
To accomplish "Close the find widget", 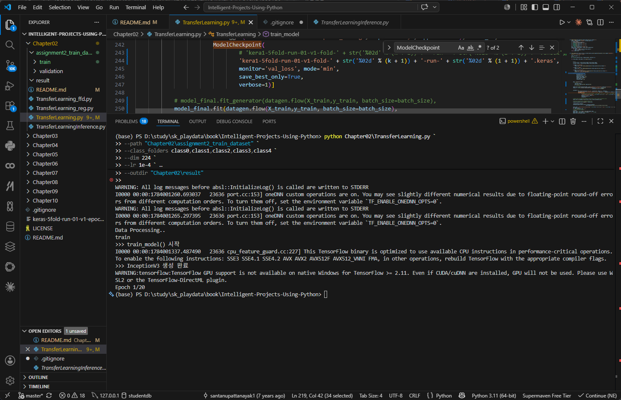I will click(x=552, y=47).
